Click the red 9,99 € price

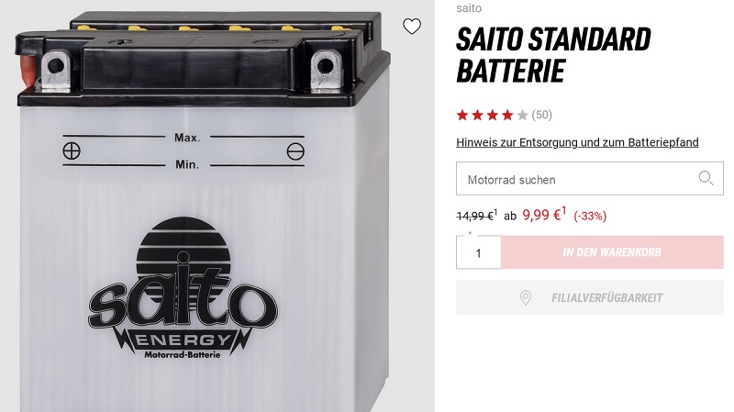click(544, 215)
